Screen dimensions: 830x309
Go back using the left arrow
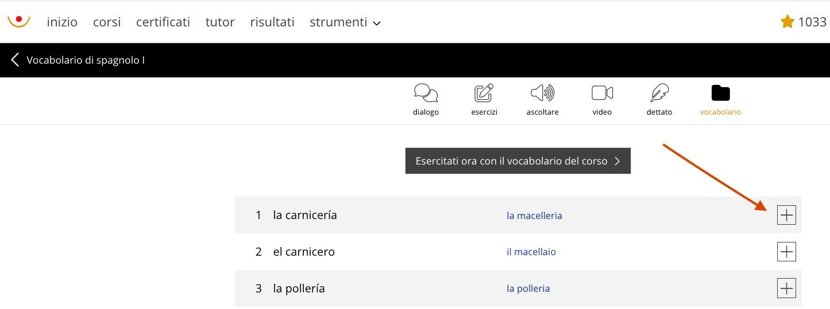16,60
